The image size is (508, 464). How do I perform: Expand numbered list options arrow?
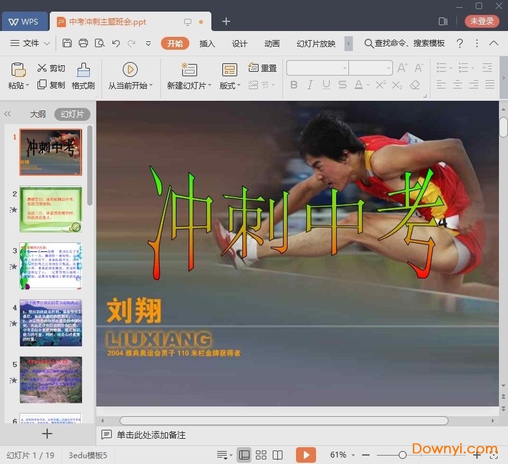473,68
